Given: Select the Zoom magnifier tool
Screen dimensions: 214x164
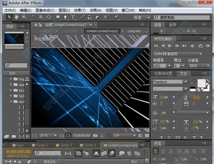Looking at the screenshot, I should pos(24,17).
